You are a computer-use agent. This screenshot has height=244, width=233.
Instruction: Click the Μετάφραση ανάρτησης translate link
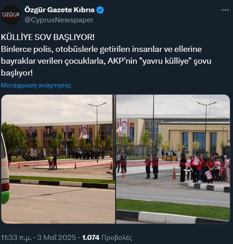36,85
